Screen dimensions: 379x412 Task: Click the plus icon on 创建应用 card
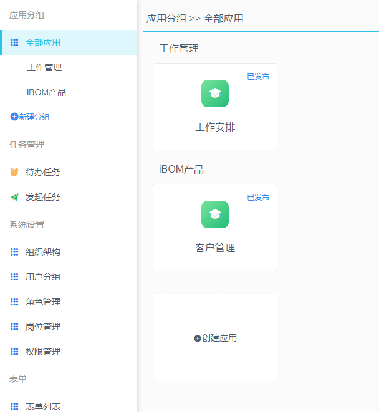pyautogui.click(x=198, y=338)
